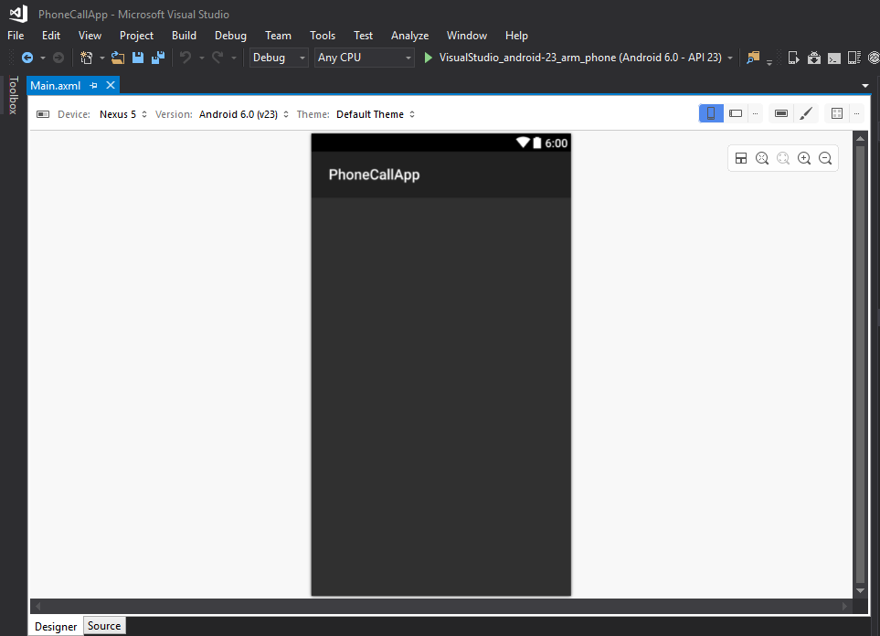Click the Redo arrow icon

217,58
